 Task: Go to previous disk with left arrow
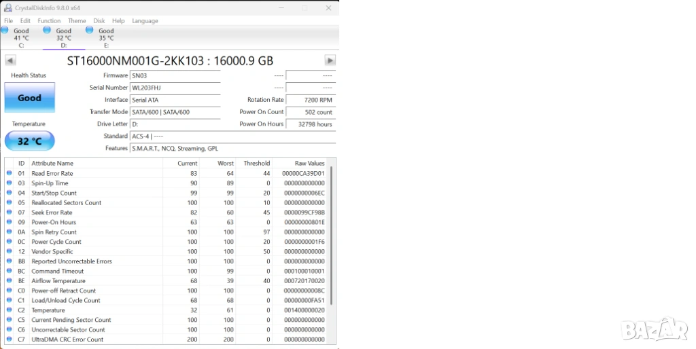[10, 60]
